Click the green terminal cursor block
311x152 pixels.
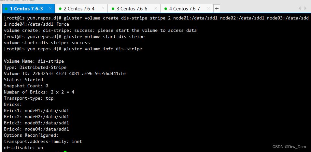[x=65, y=151]
